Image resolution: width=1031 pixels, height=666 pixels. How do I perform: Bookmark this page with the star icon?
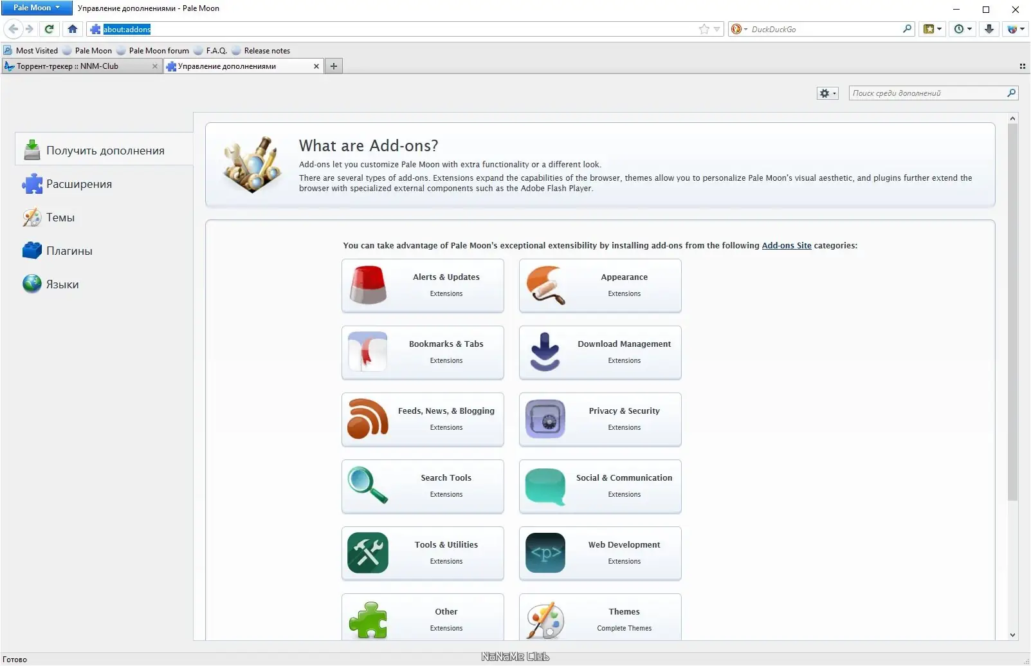(704, 29)
